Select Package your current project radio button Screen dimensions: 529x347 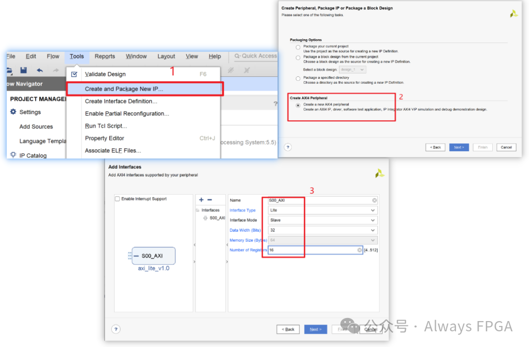coord(298,47)
